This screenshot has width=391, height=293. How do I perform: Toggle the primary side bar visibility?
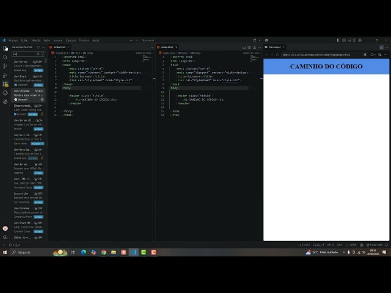tap(338, 40)
